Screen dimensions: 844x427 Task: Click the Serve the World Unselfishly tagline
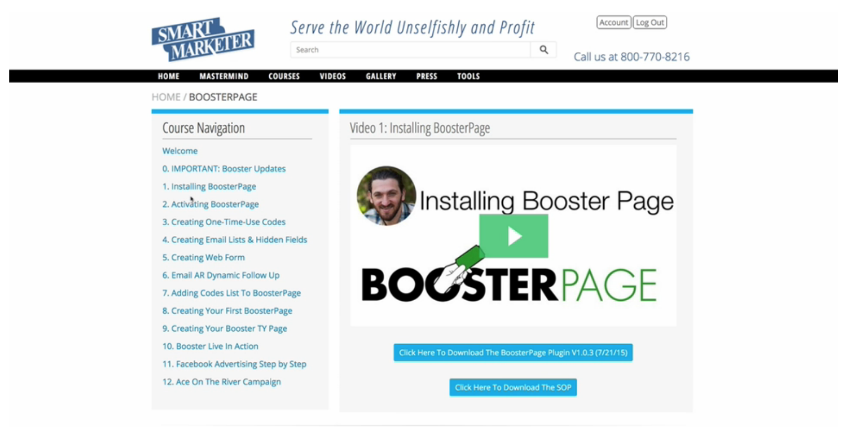click(x=412, y=27)
